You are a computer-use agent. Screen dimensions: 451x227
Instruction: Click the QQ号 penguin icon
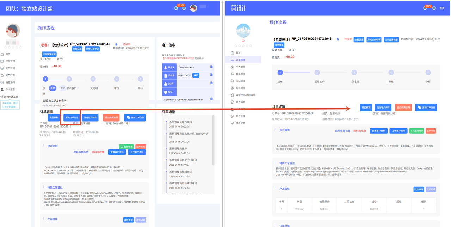(x=166, y=84)
